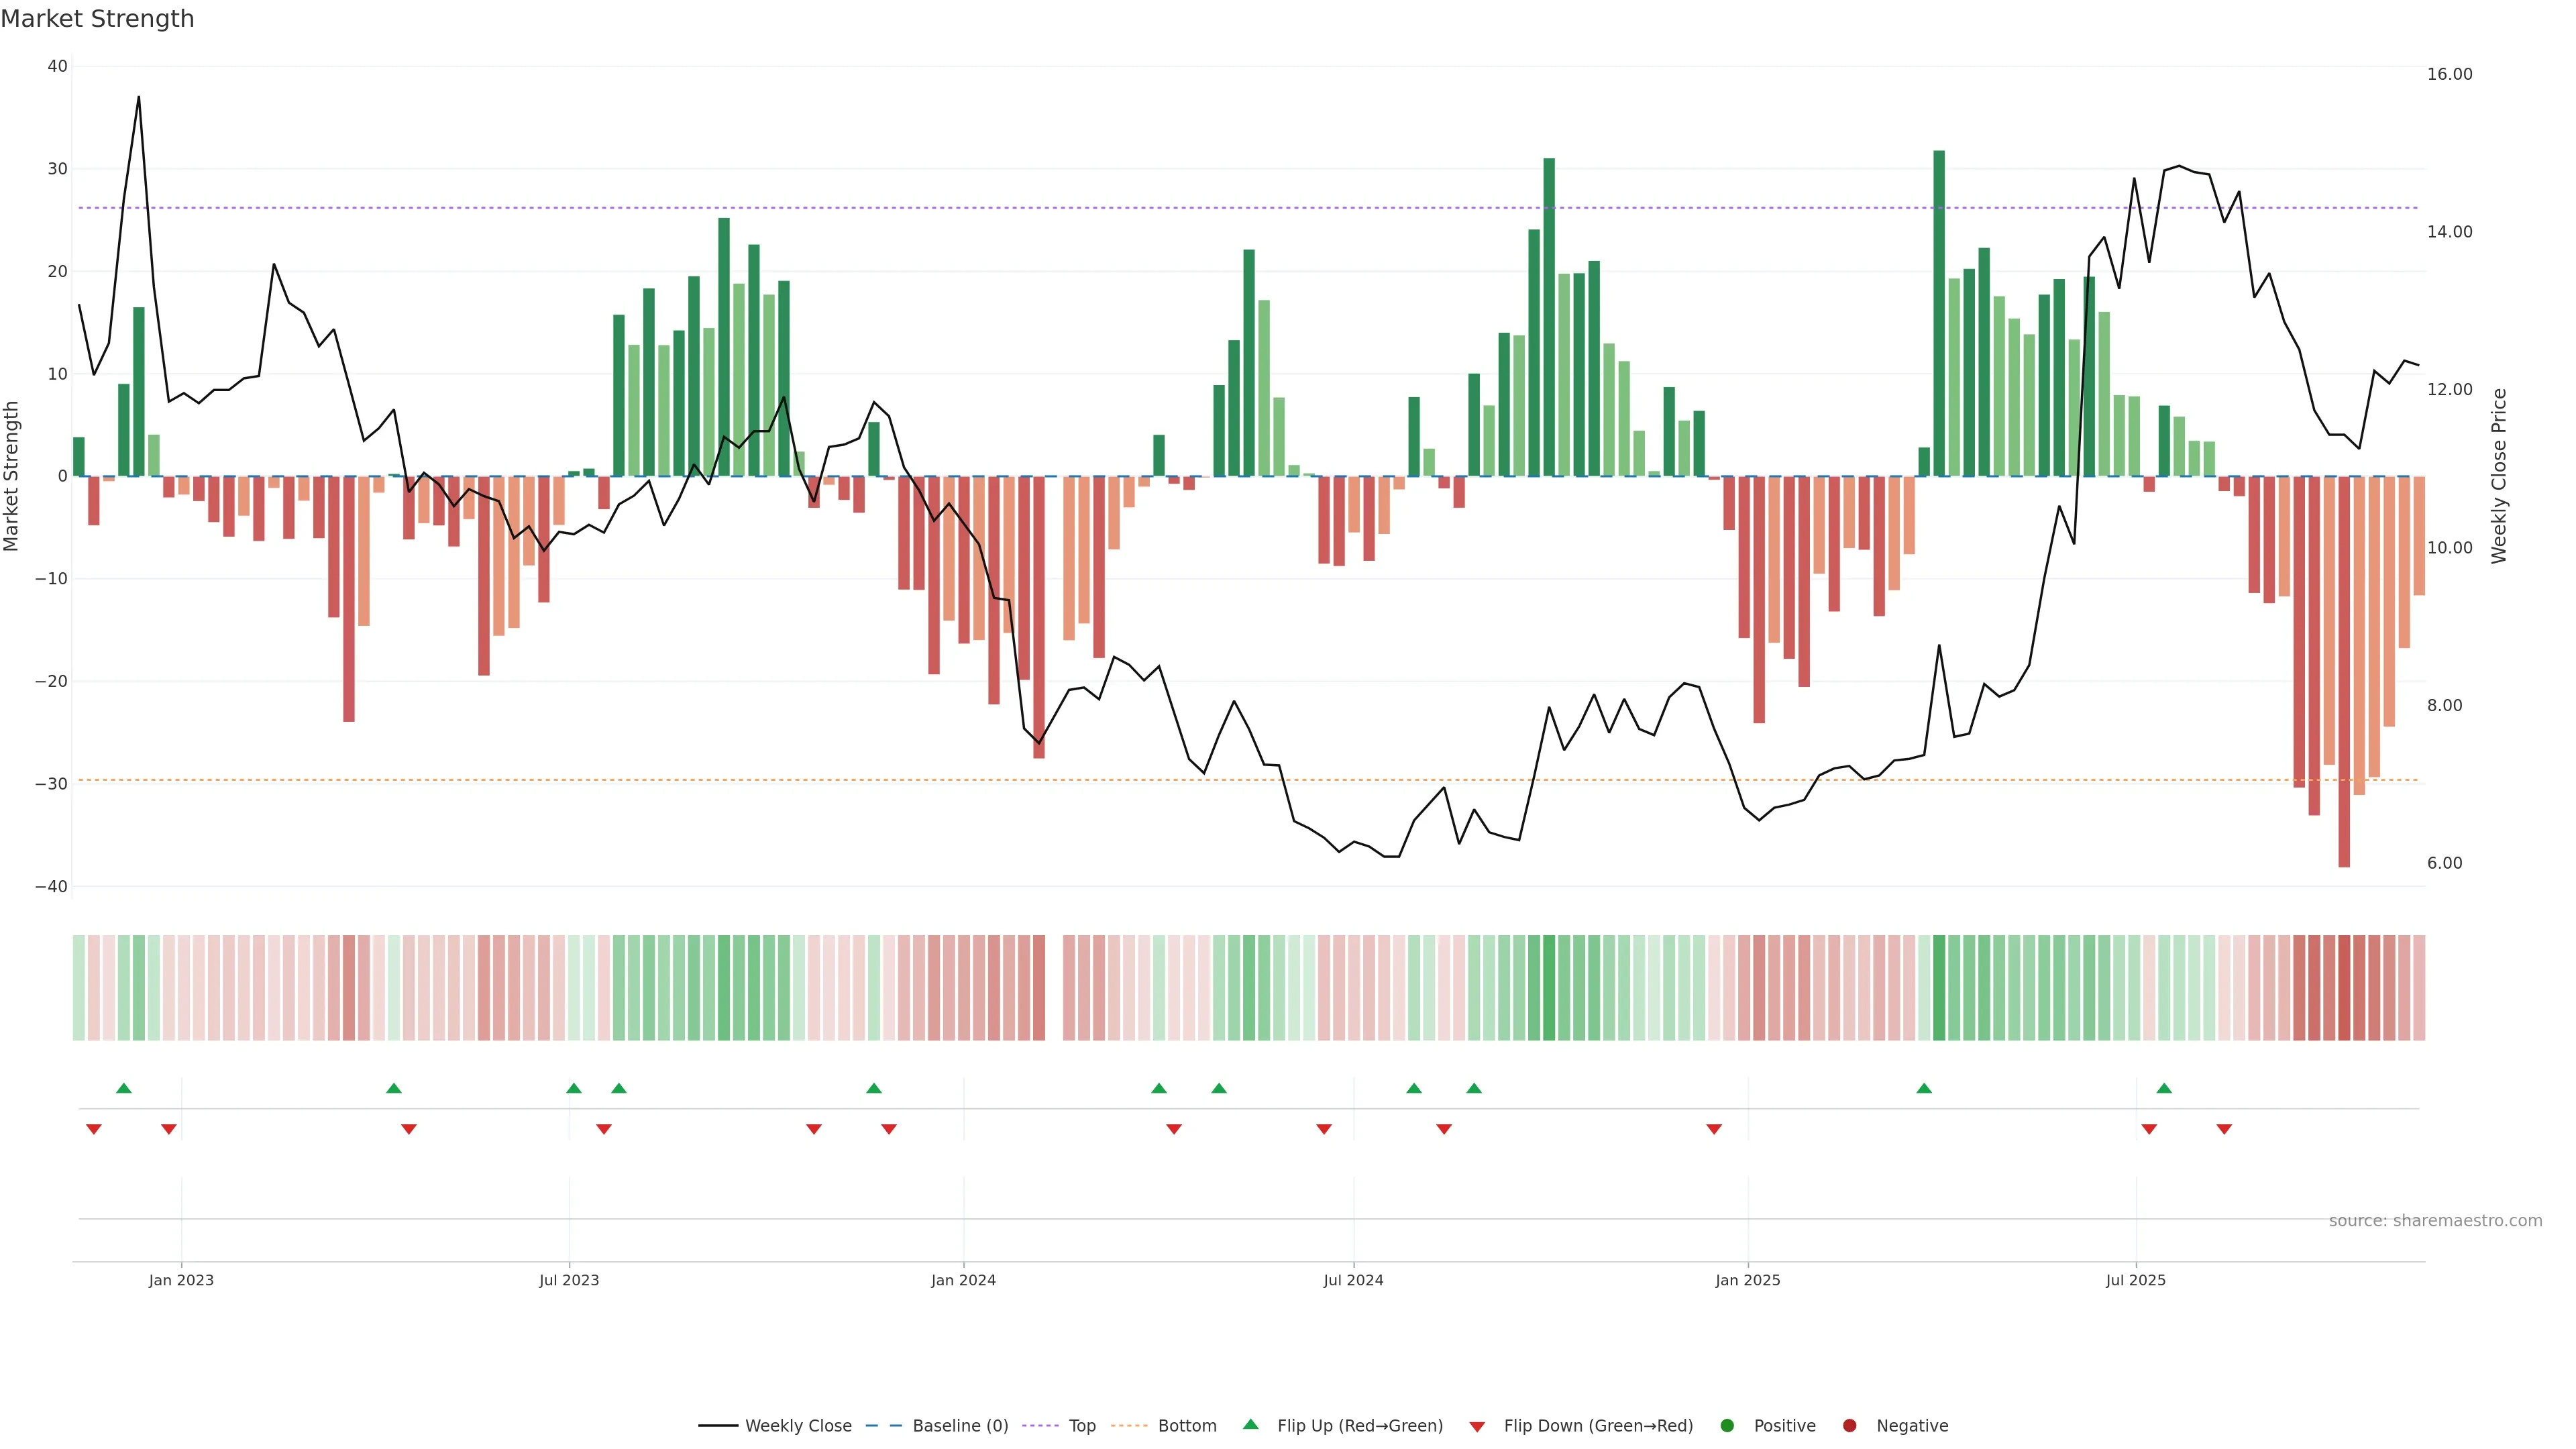Open the source: sharemaestro.com link

[2435, 1220]
